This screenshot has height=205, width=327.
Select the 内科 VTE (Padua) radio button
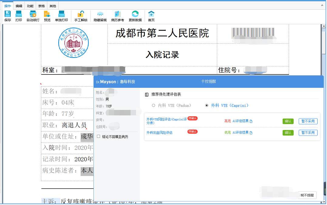pos(154,105)
